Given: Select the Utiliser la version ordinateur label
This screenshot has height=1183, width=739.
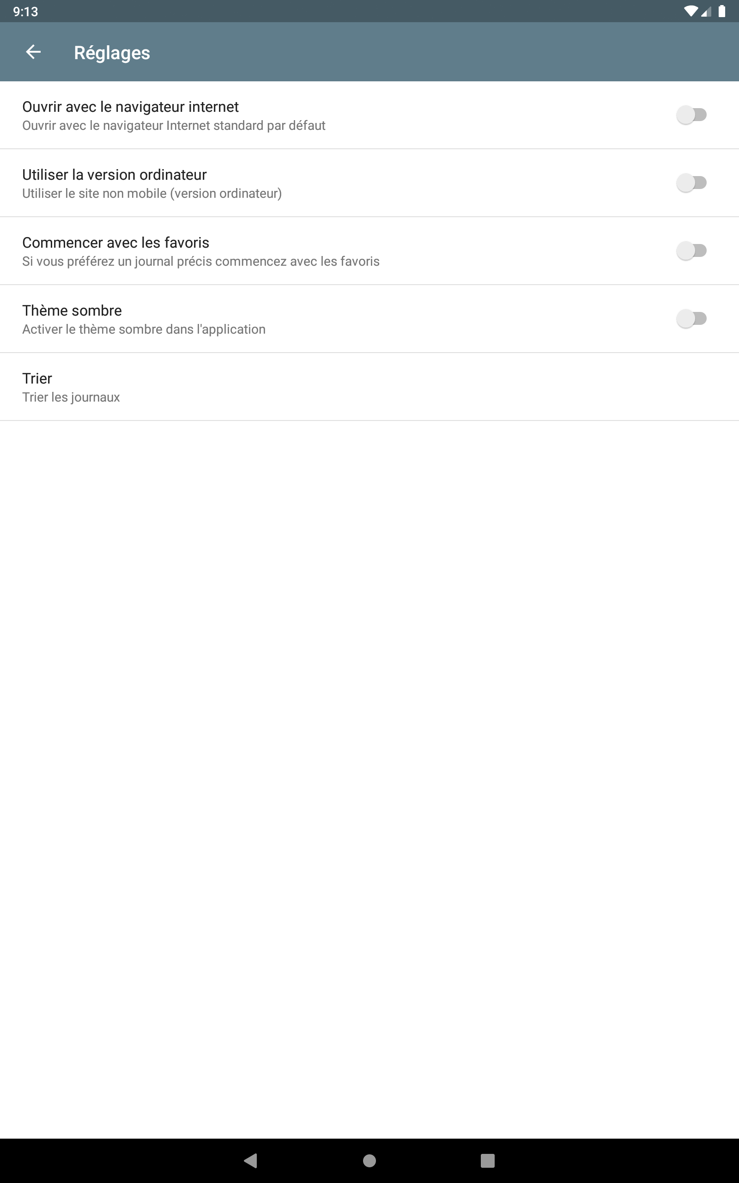Looking at the screenshot, I should (115, 175).
